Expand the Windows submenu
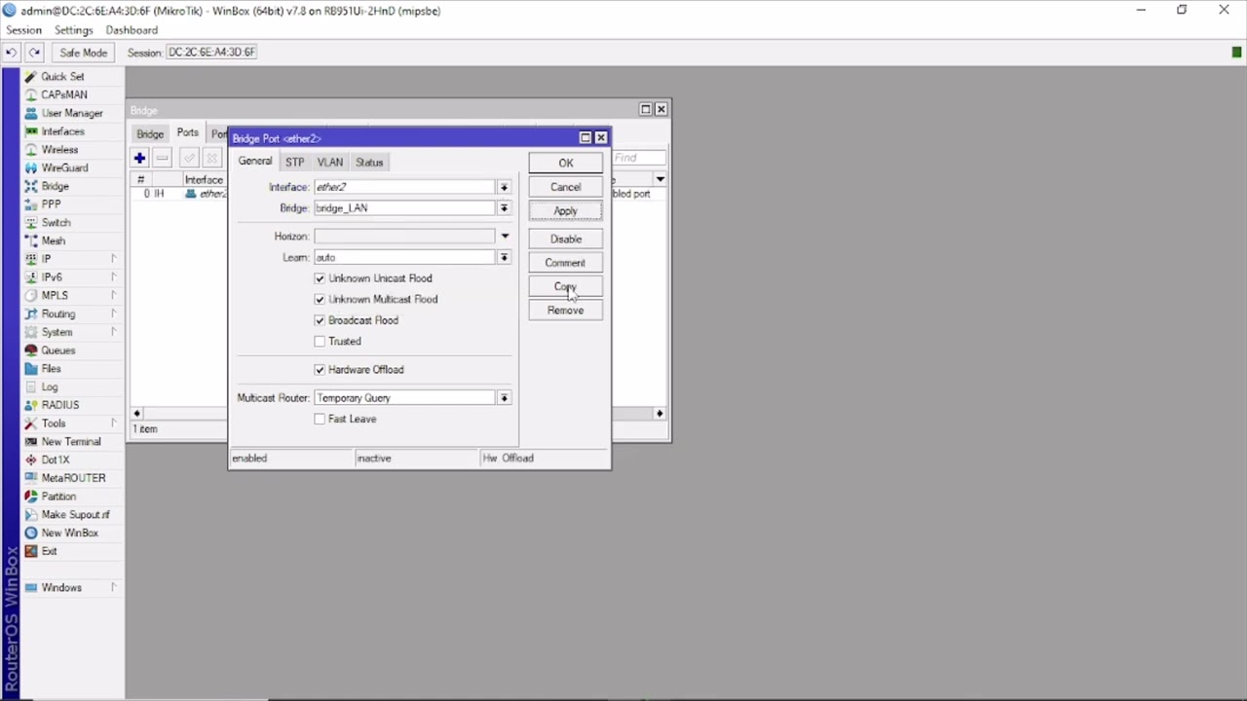1247x701 pixels. 113,587
